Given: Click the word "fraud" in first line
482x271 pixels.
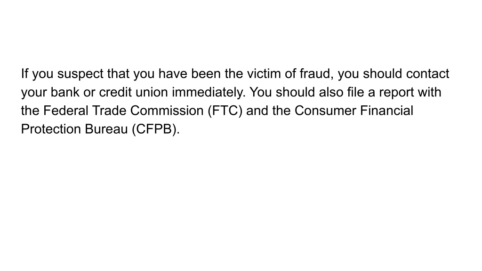Looking at the screenshot, I should click(x=316, y=74).
